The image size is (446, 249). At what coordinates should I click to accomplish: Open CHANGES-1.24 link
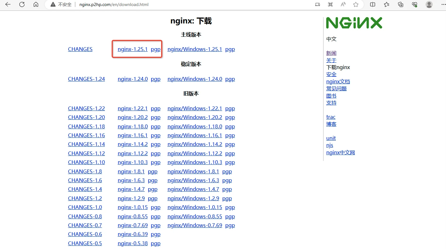click(x=86, y=79)
